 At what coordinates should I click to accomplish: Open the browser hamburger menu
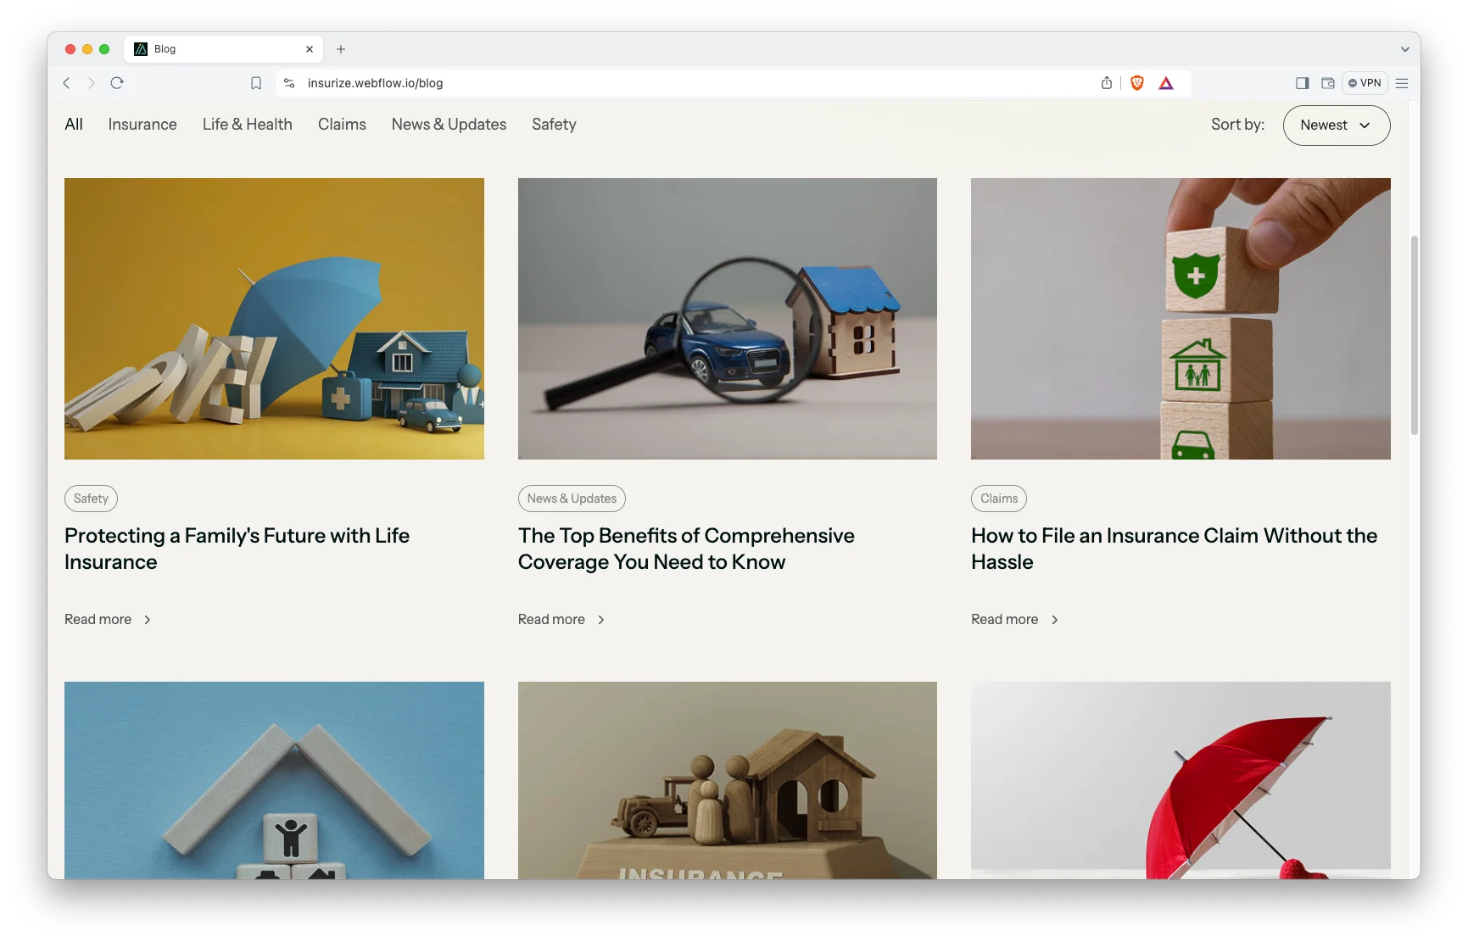[x=1402, y=83]
